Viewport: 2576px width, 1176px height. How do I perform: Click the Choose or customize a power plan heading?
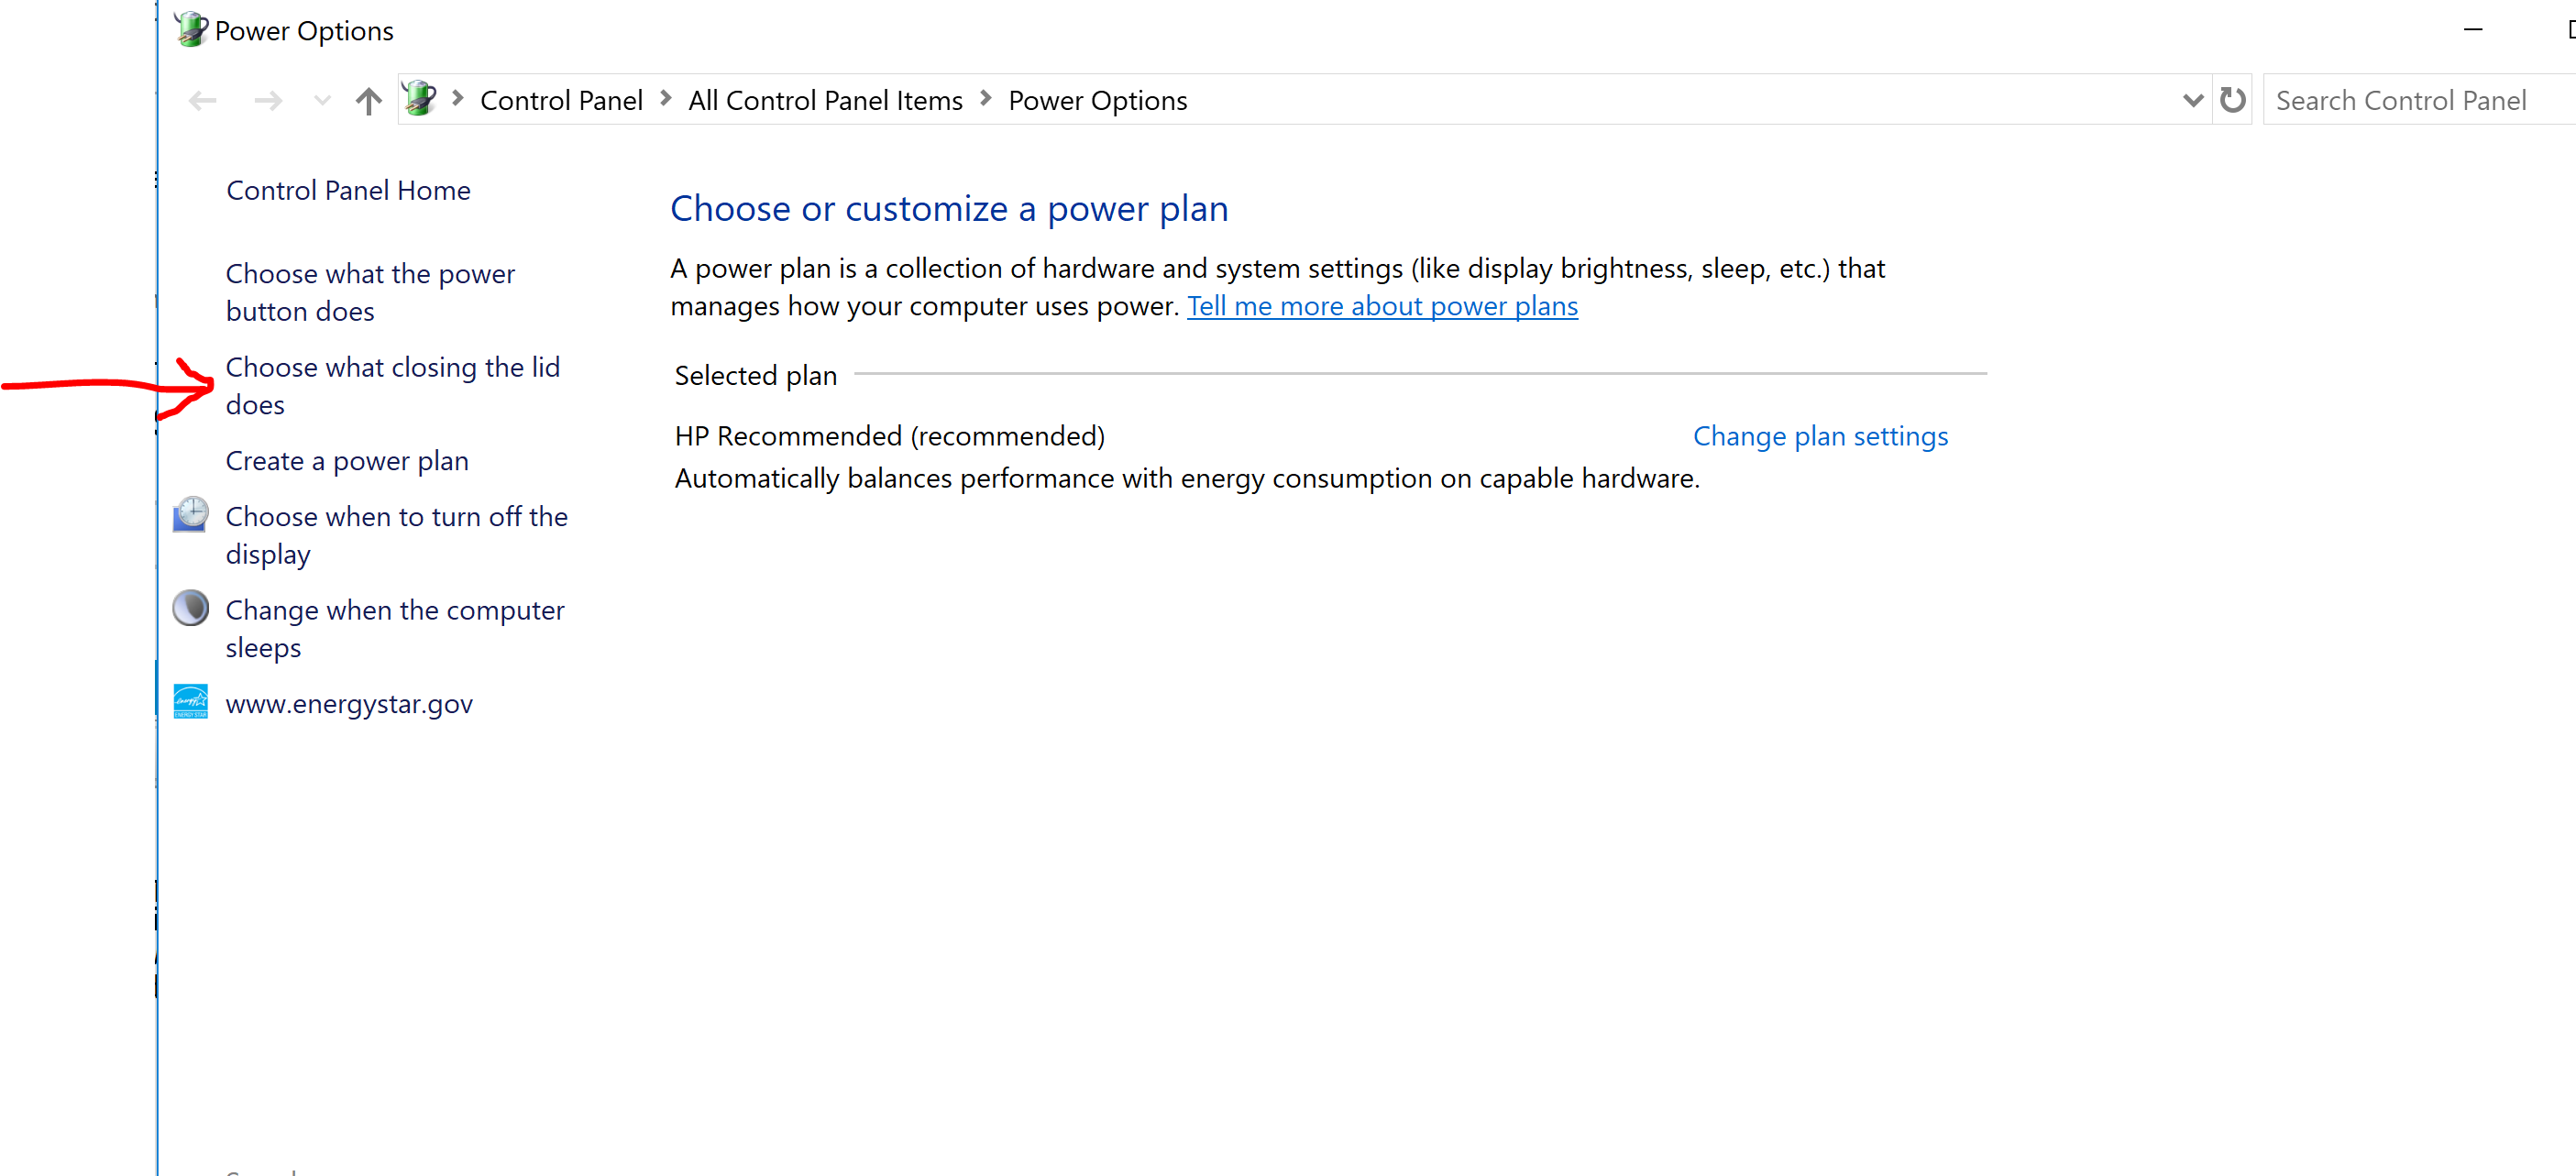pos(949,209)
